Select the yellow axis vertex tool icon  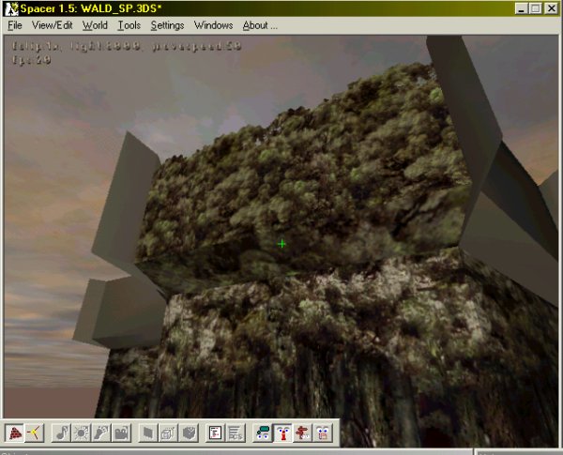(35, 432)
